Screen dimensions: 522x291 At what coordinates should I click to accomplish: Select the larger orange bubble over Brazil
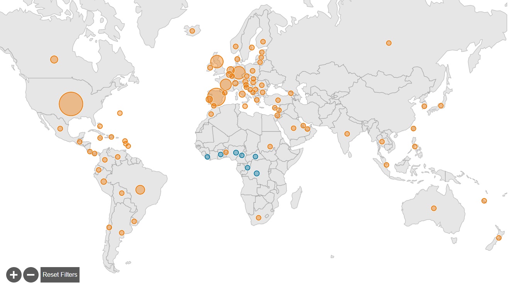(x=140, y=190)
